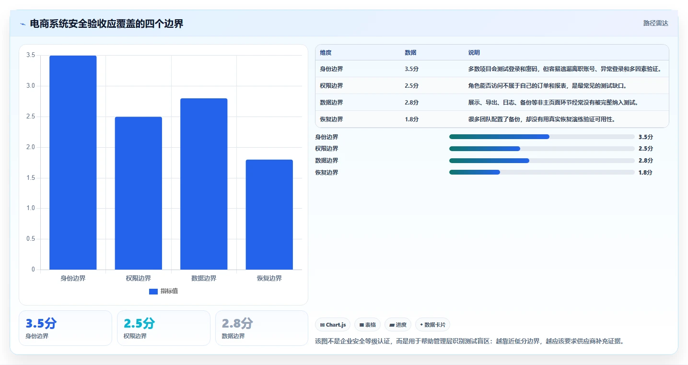The image size is (688, 365).
Task: Open the 2.8分 数据边界 data card
Action: [262, 328]
